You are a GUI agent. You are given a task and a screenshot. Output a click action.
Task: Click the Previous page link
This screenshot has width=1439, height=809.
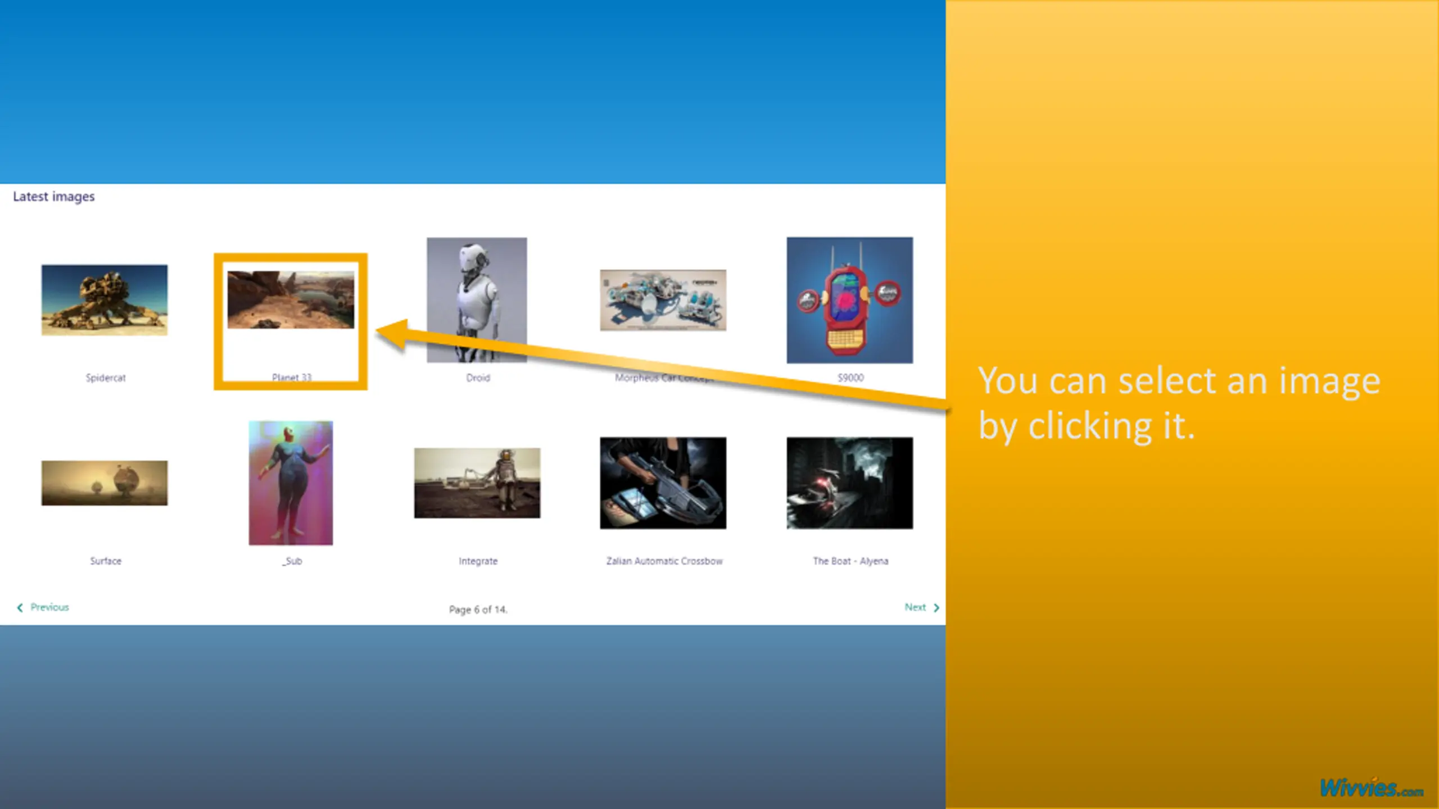[49, 607]
